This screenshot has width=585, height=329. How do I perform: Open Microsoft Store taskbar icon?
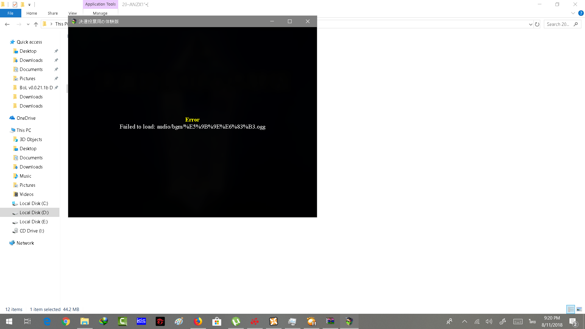click(x=217, y=321)
